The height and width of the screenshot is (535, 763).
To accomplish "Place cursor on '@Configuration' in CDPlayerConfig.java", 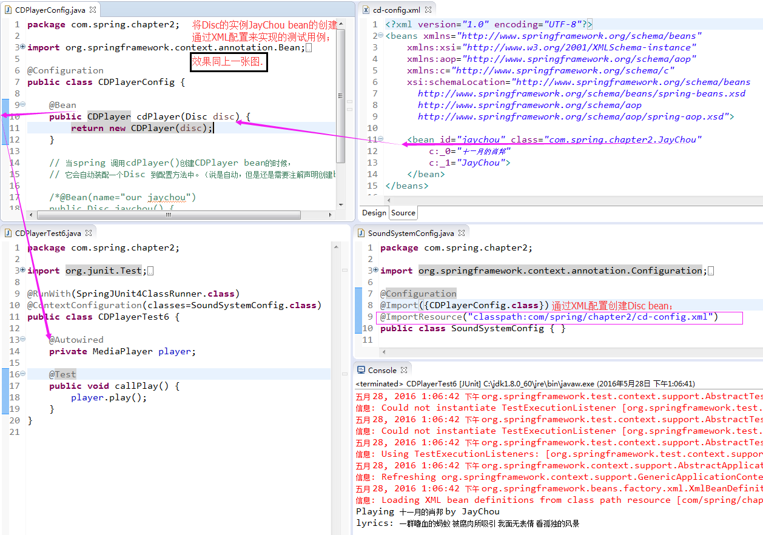I will [66, 70].
